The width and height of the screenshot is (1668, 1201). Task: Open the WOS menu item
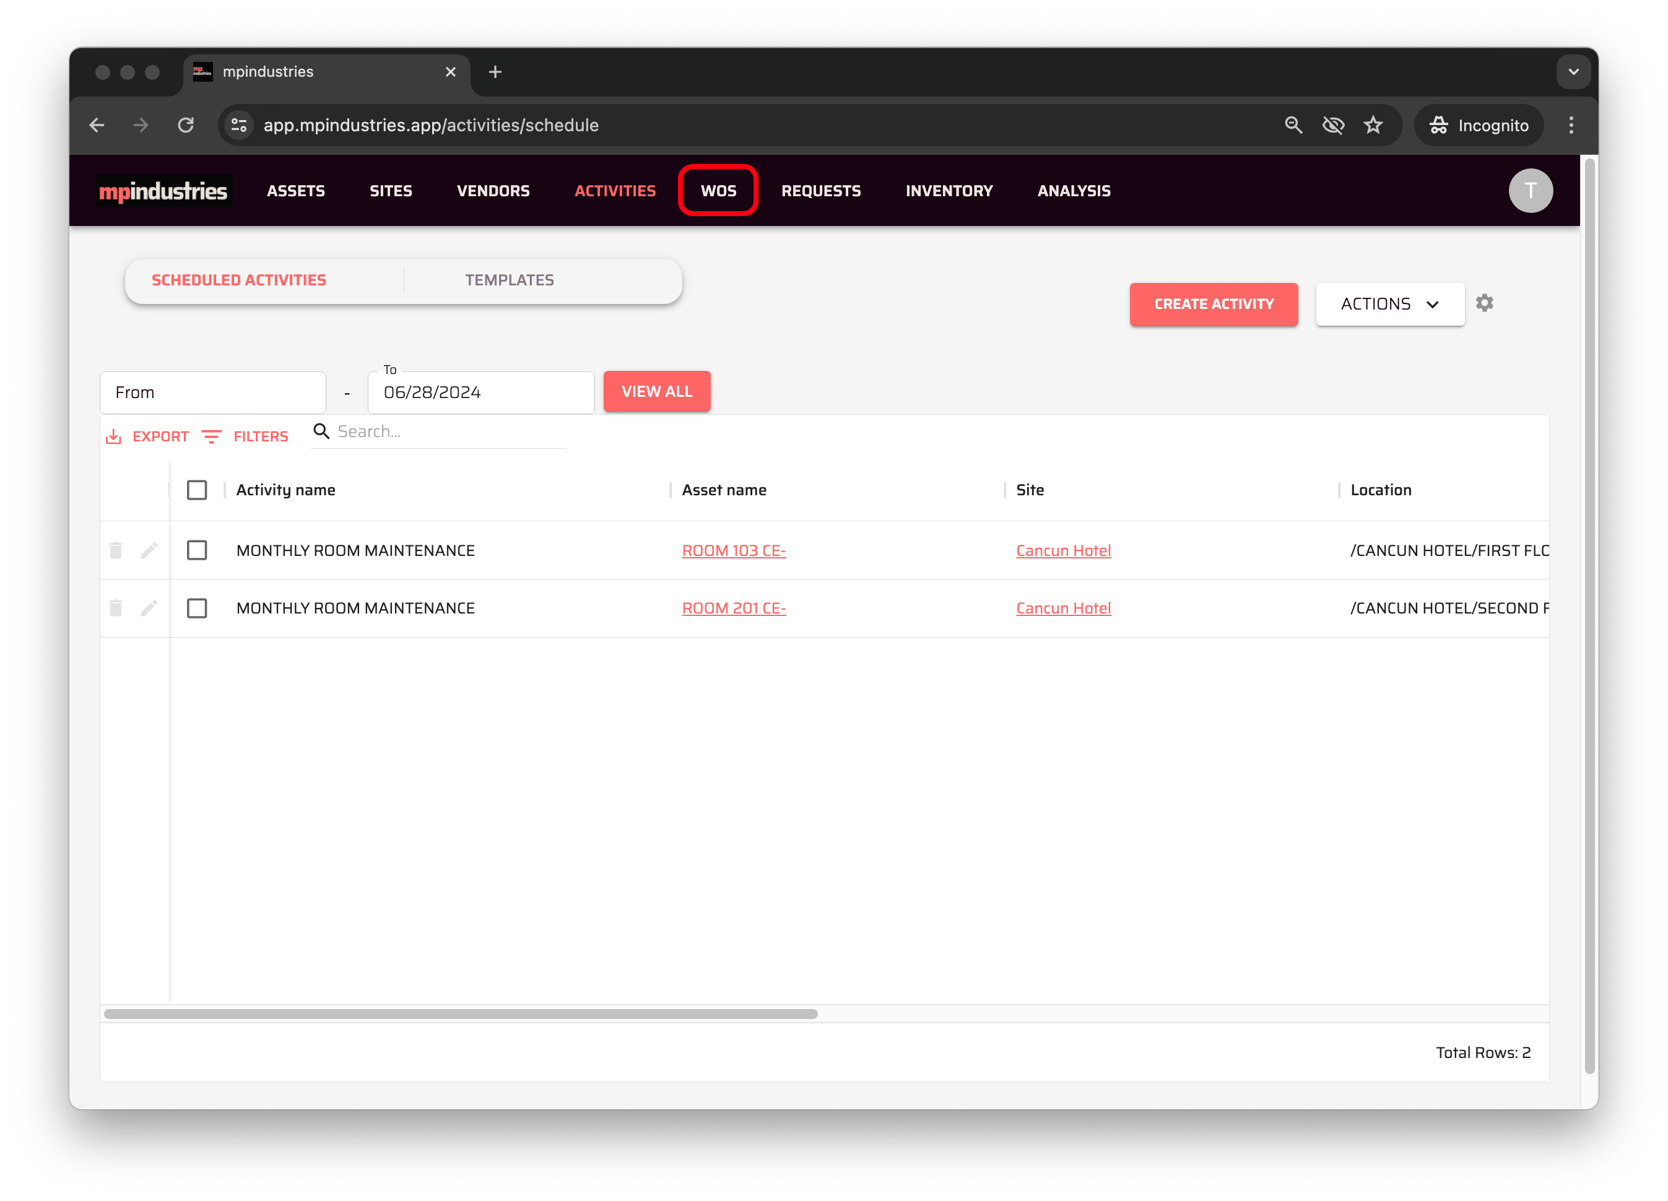pyautogui.click(x=718, y=191)
